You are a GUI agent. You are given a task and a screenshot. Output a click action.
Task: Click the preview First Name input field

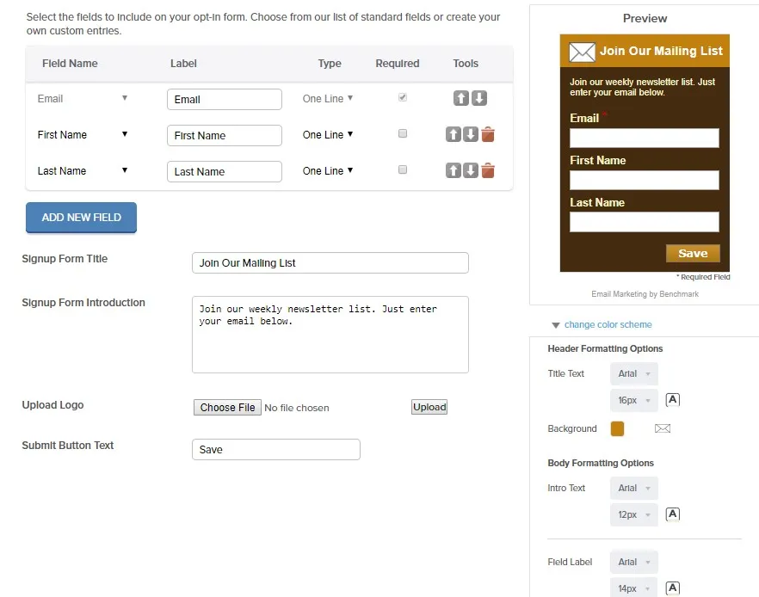tap(645, 180)
